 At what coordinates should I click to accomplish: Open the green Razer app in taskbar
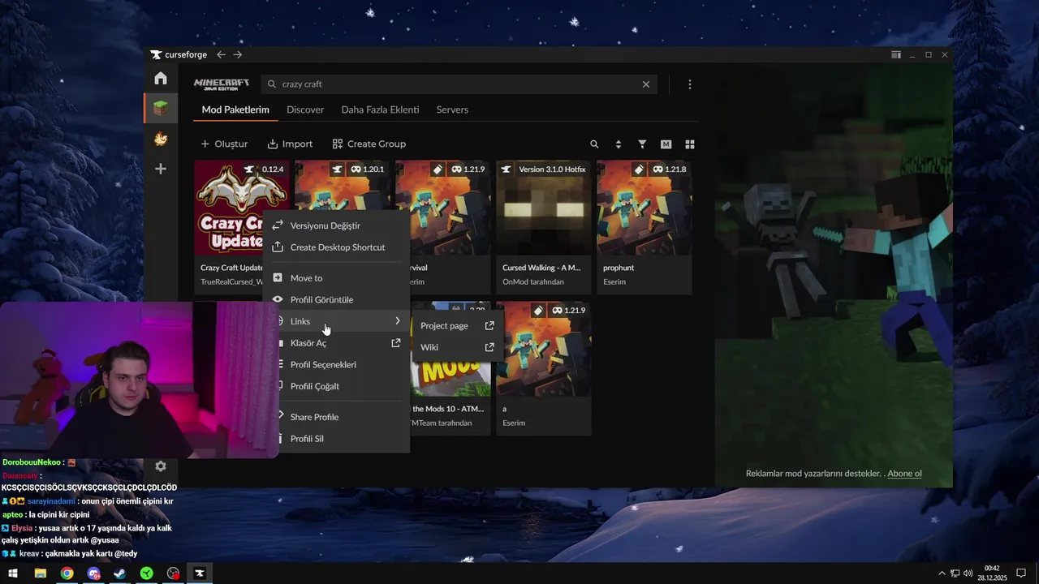146,573
